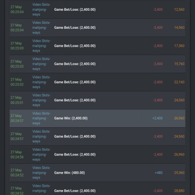Click the 27 May 00:25:02 timestamp

coord(17,82)
